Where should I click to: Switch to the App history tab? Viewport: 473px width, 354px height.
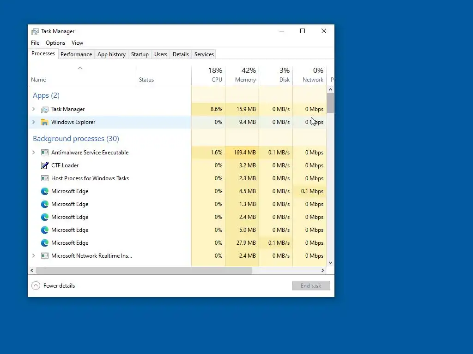111,54
